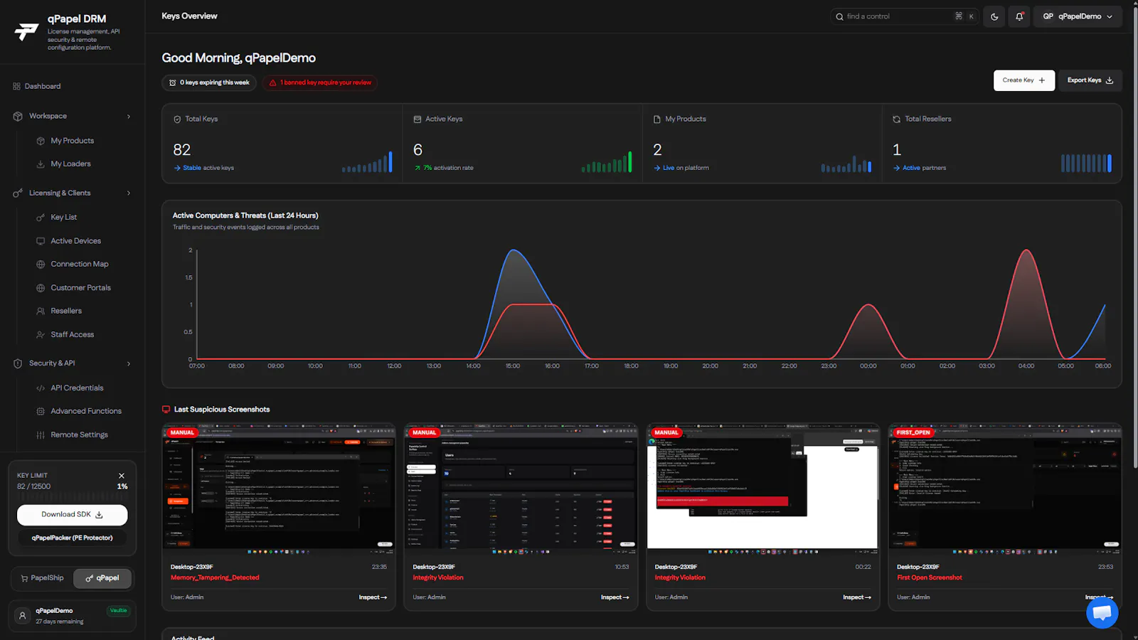Click the Vaultie badge
Viewport: 1138px width, 640px height.
tap(118, 610)
